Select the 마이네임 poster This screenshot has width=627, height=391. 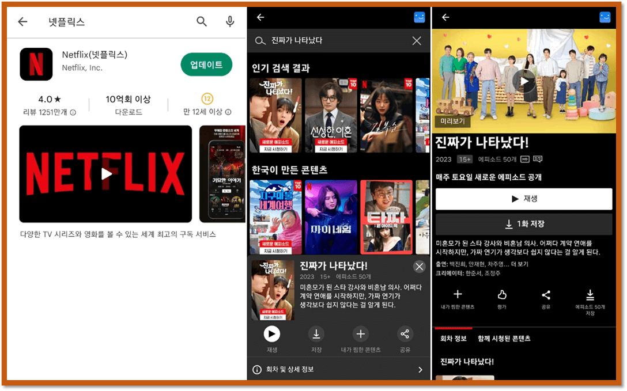click(331, 217)
